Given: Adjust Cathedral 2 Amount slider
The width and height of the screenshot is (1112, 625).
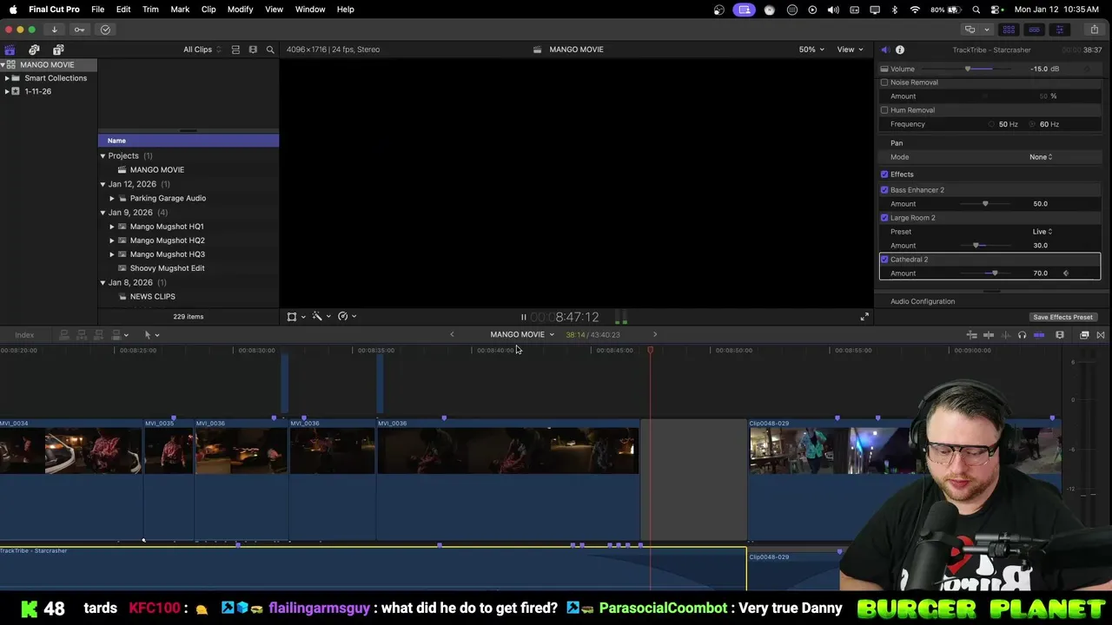Looking at the screenshot, I should coord(995,273).
